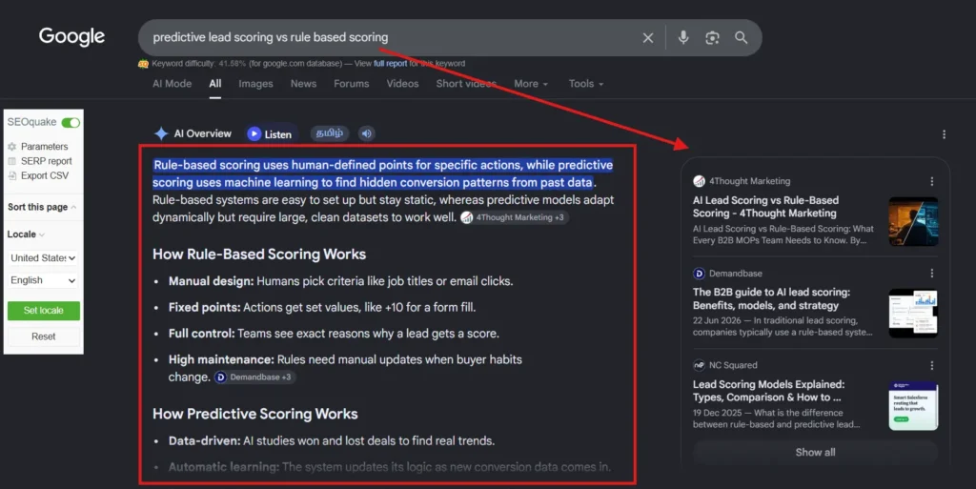Open NC Squared result options menu
This screenshot has width=976, height=489.
click(x=932, y=365)
